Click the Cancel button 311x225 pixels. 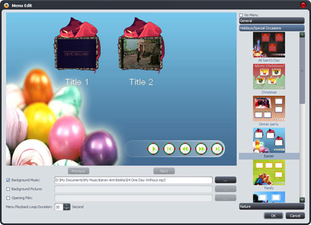[295, 216]
